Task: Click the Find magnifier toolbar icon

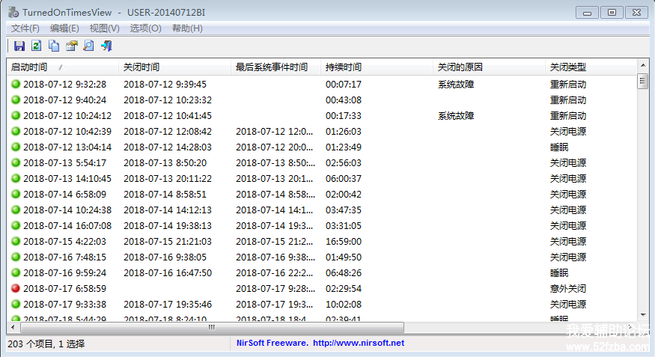Action: click(88, 46)
